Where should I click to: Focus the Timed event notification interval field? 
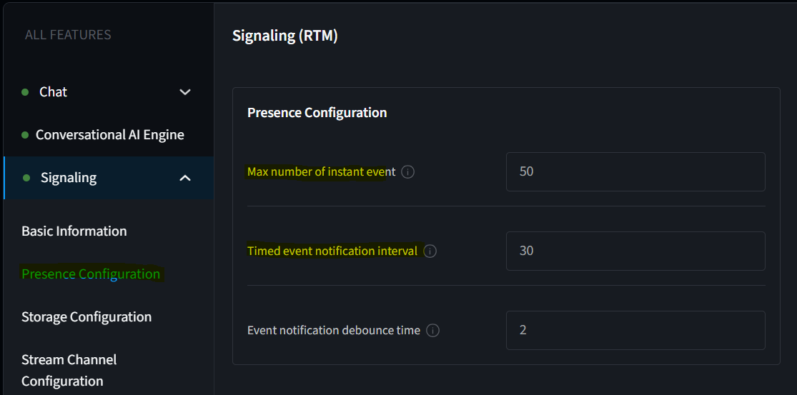[x=635, y=251]
